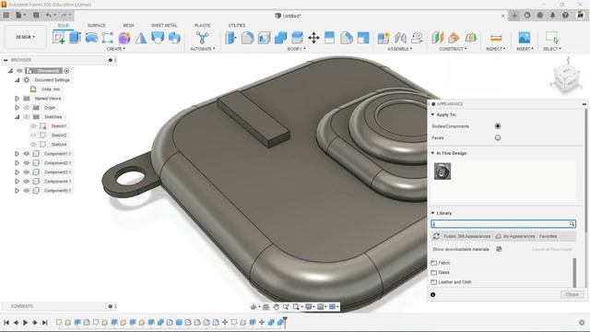
Task: Select the Combine tool
Action: [x=280, y=38]
